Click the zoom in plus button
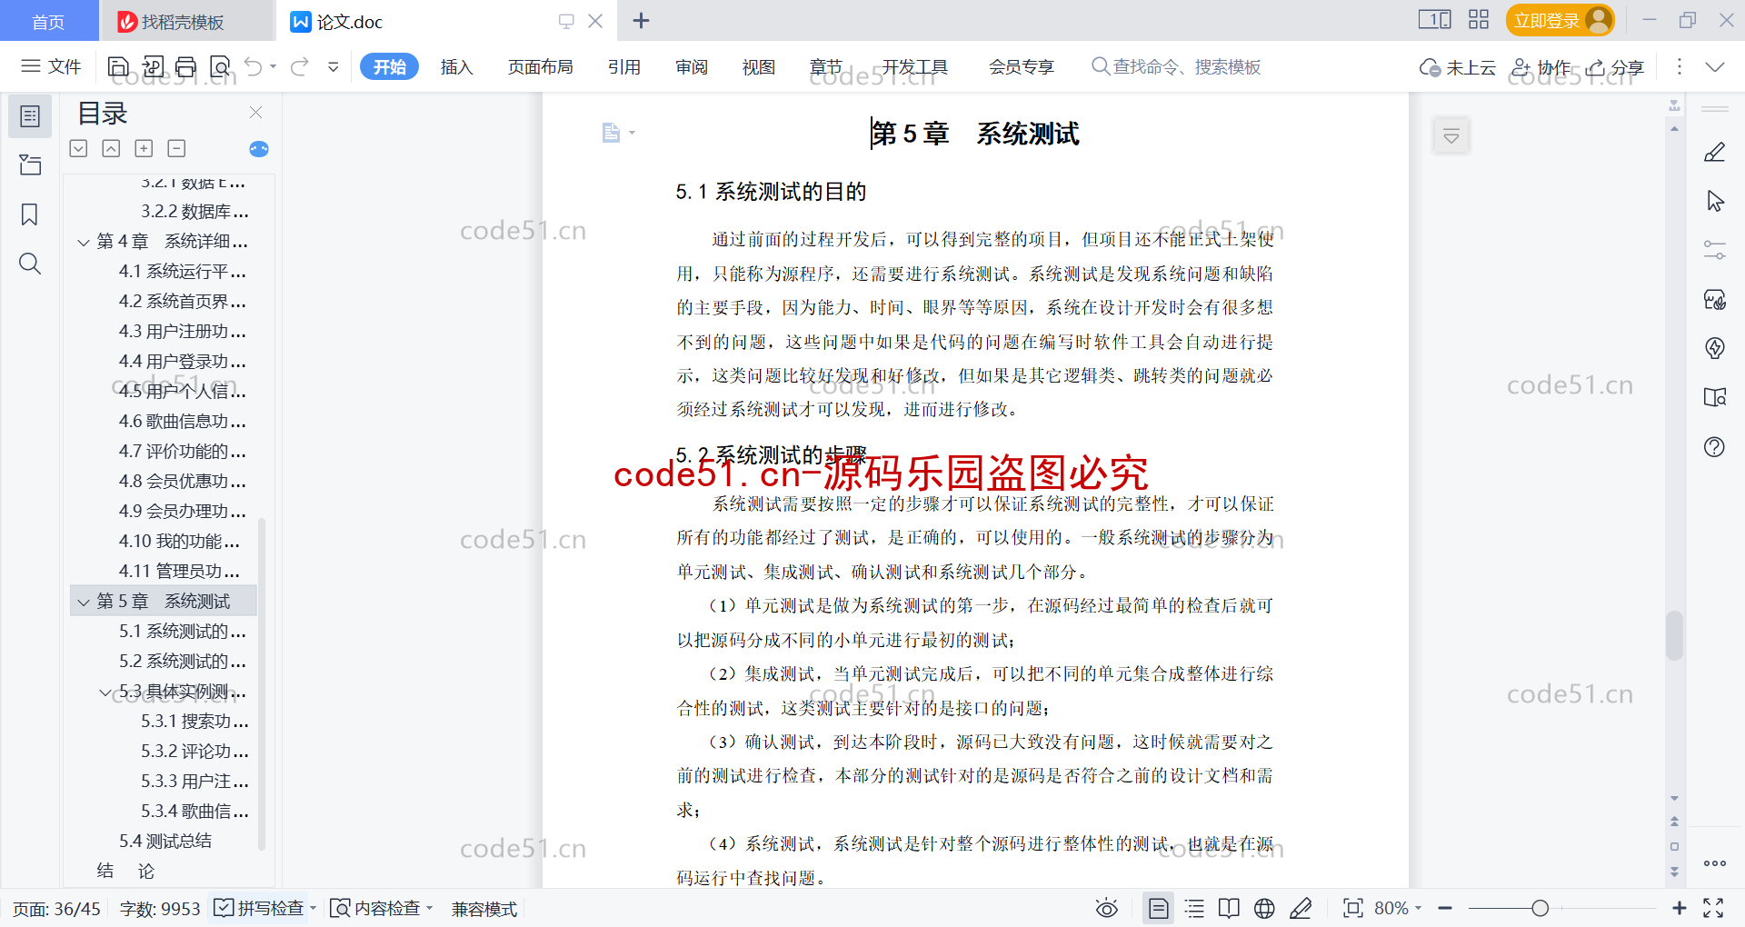Viewport: 1745px width, 927px height. point(1679,908)
